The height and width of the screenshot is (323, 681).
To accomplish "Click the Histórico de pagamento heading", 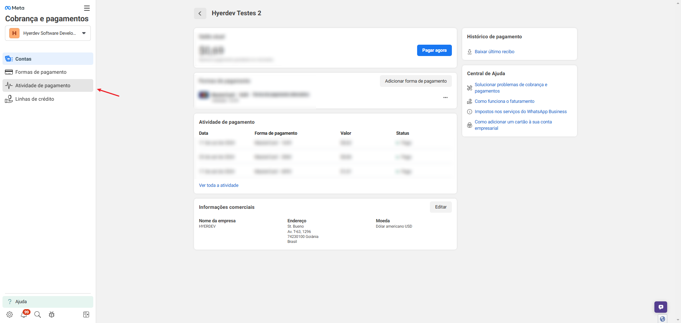I will [494, 37].
